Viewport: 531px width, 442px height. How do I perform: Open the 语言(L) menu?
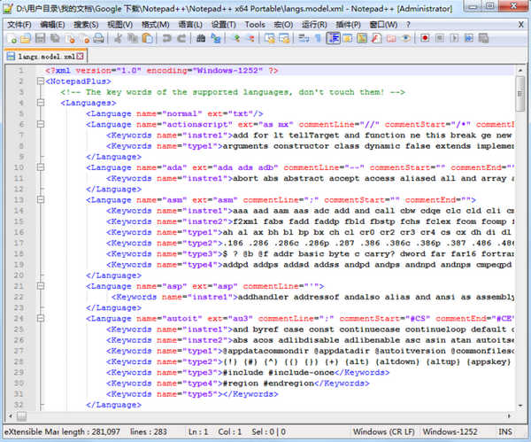coord(190,25)
